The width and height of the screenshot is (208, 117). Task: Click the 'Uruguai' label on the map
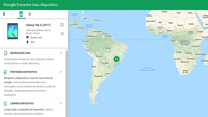pos(107,73)
